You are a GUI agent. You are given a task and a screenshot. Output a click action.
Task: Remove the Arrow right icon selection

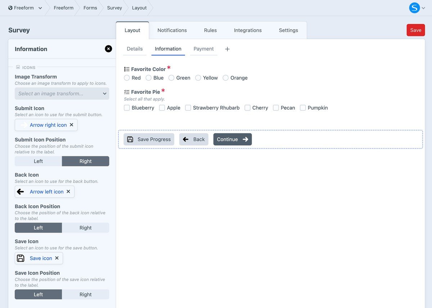tap(71, 125)
